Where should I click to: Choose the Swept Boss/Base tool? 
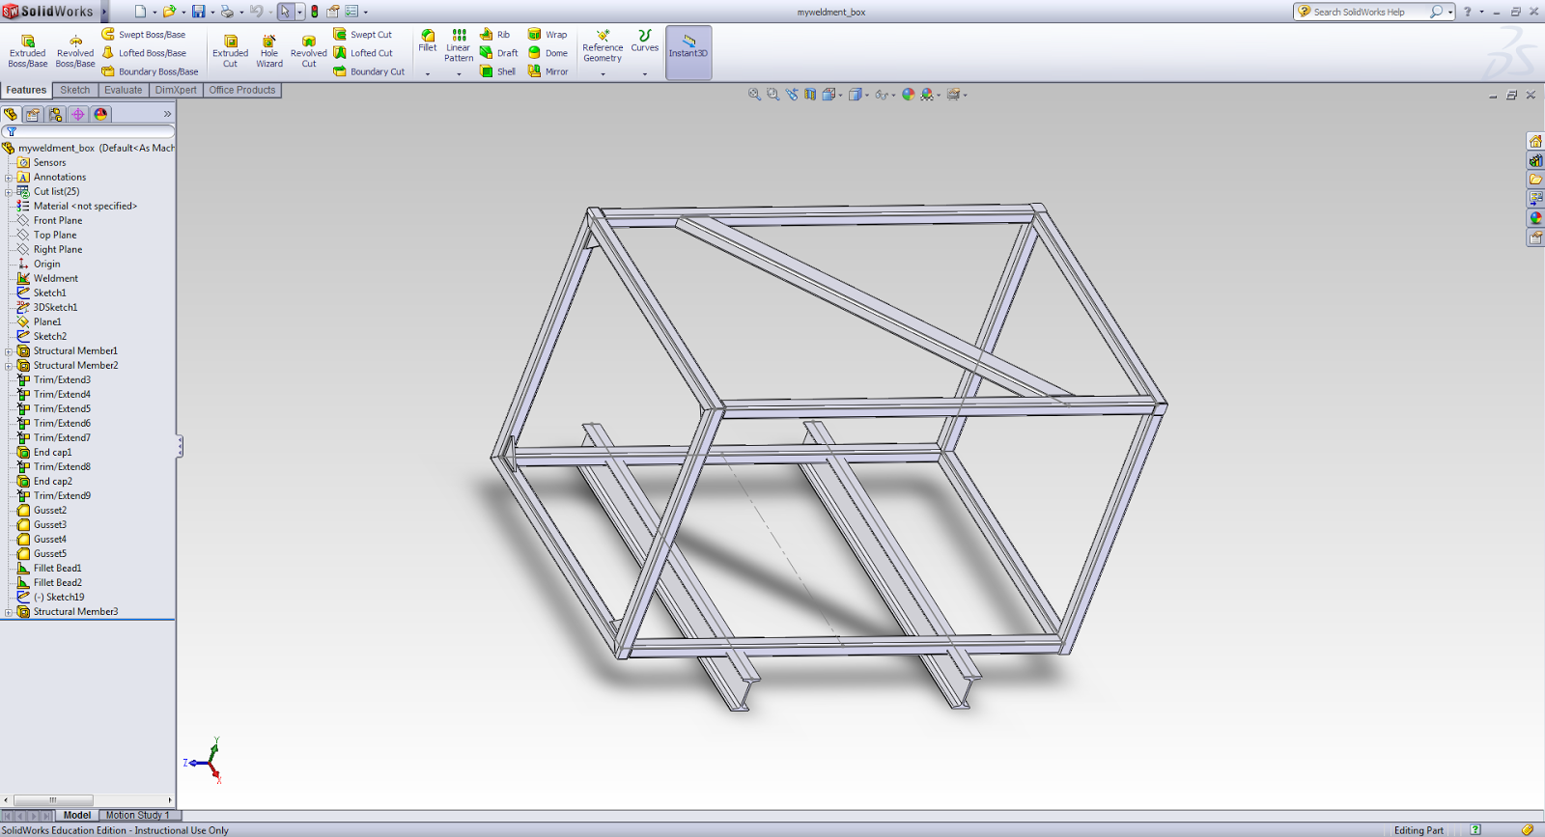click(x=144, y=35)
